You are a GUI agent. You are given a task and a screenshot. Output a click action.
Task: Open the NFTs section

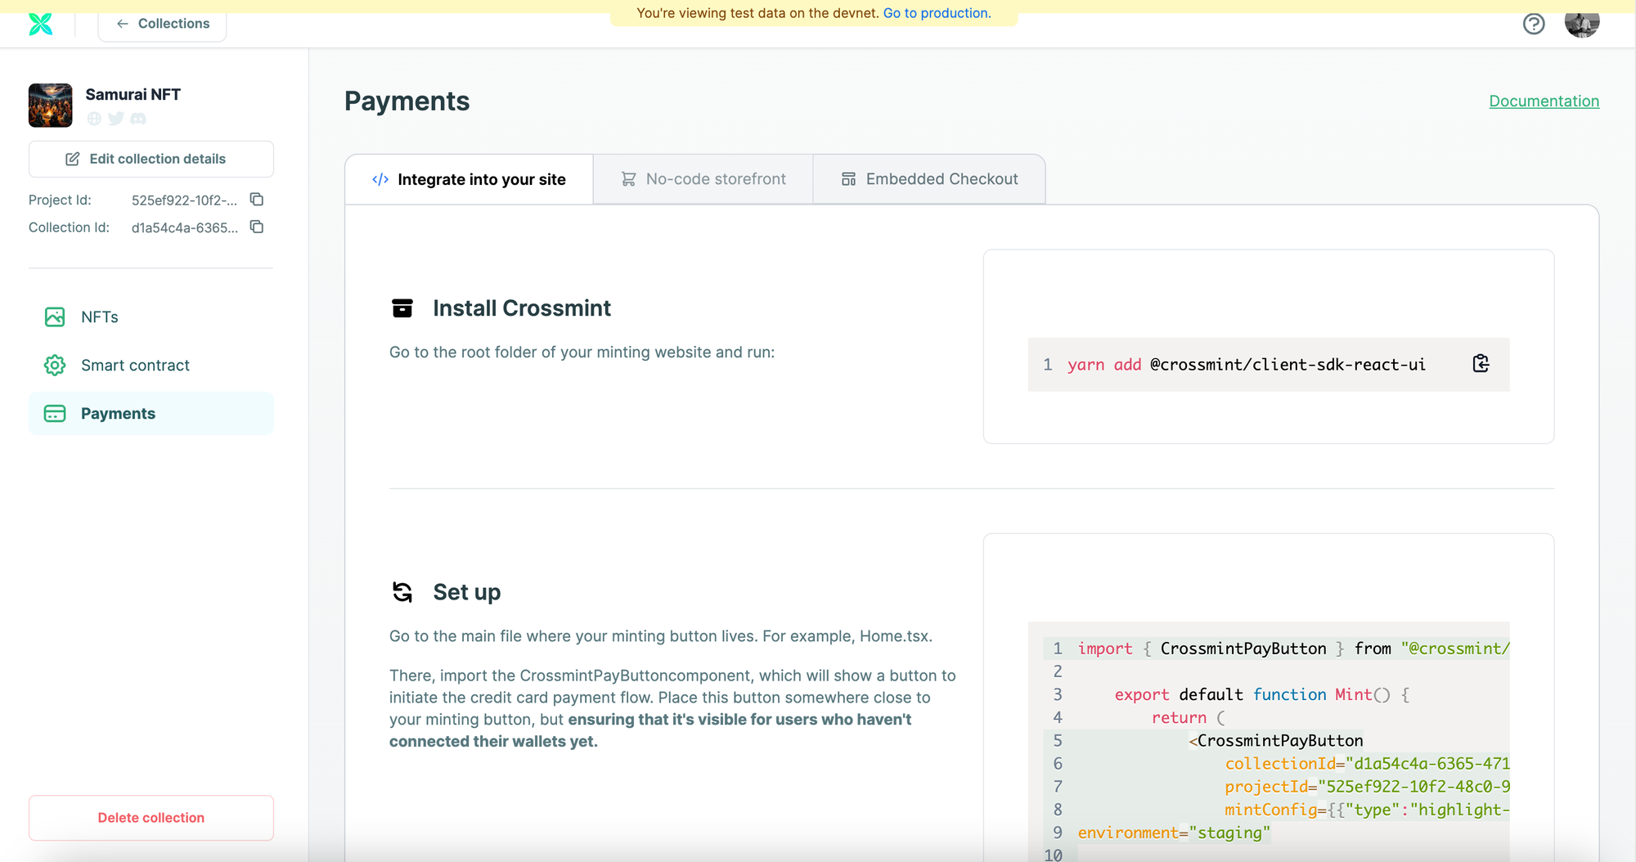coord(151,317)
